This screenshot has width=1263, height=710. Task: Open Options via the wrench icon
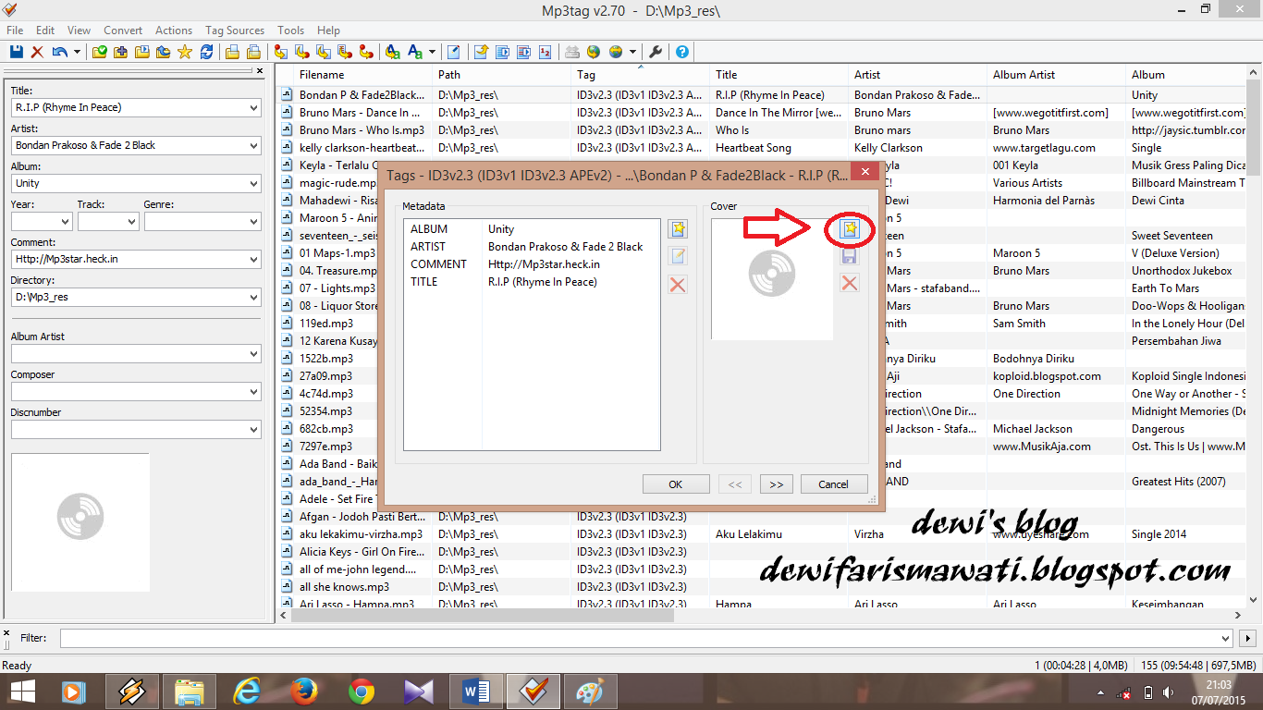point(656,52)
